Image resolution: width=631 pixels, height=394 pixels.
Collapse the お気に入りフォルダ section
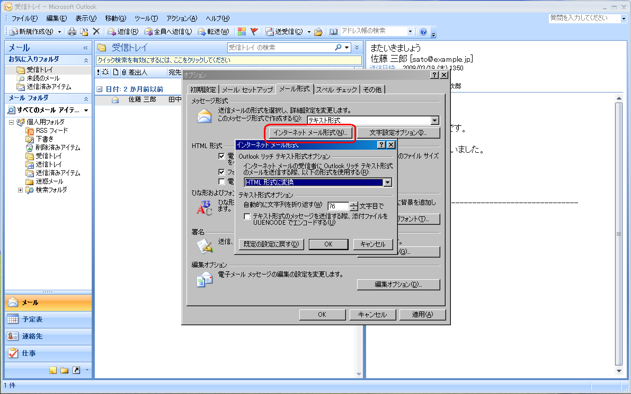tap(86, 60)
